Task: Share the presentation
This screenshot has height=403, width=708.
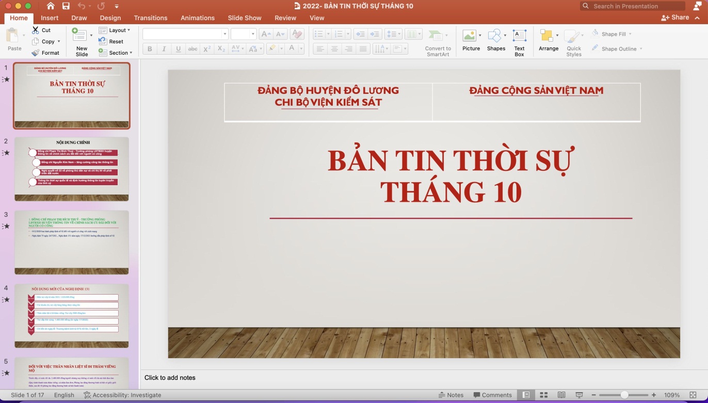Action: 675,18
